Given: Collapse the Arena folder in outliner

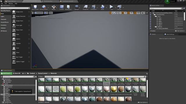Looking at the screenshot, I should pyautogui.click(x=155, y=16).
